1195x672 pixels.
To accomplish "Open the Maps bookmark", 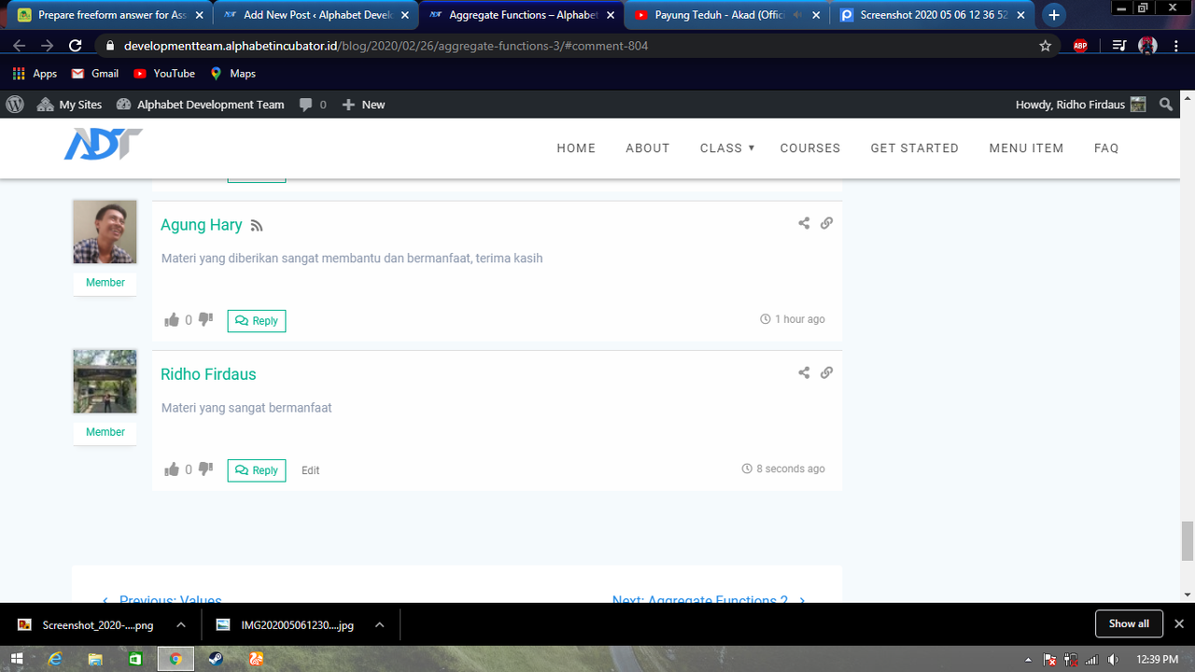I will click(x=232, y=74).
